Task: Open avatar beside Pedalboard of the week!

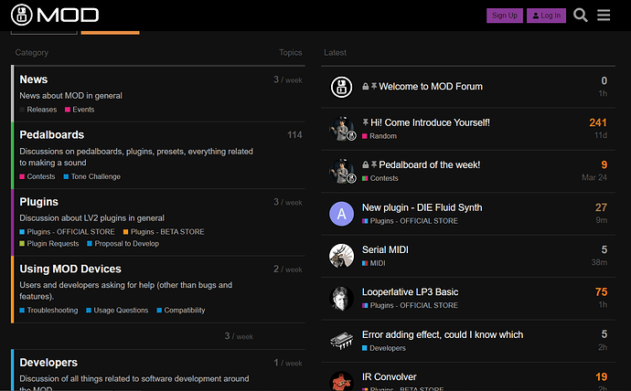Action: pos(341,171)
